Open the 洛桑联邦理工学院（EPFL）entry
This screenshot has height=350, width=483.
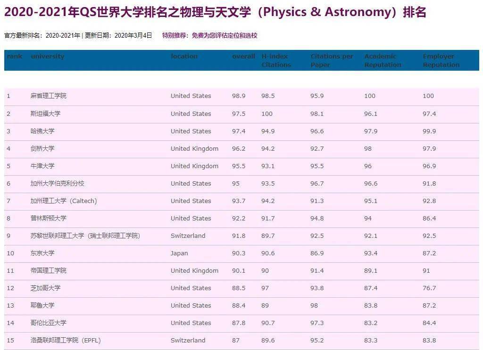pyautogui.click(x=68, y=340)
